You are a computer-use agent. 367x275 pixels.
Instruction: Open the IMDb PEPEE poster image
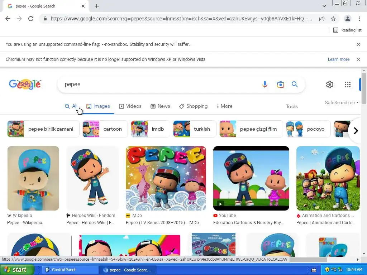click(166, 178)
